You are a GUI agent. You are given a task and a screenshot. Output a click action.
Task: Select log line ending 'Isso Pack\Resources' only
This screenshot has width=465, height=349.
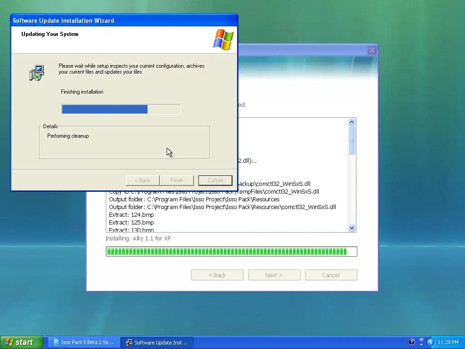pos(194,199)
